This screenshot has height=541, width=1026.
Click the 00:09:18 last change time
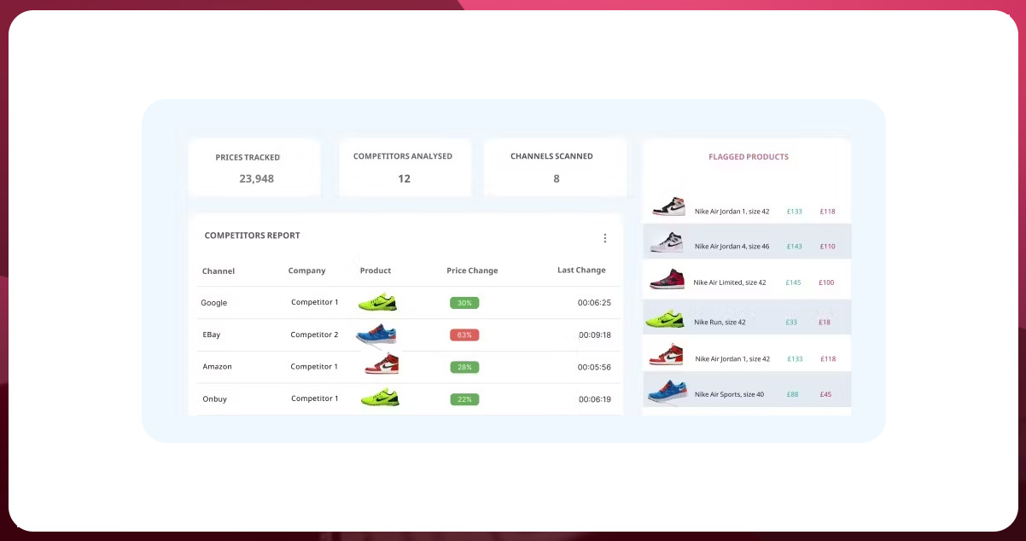pos(594,335)
